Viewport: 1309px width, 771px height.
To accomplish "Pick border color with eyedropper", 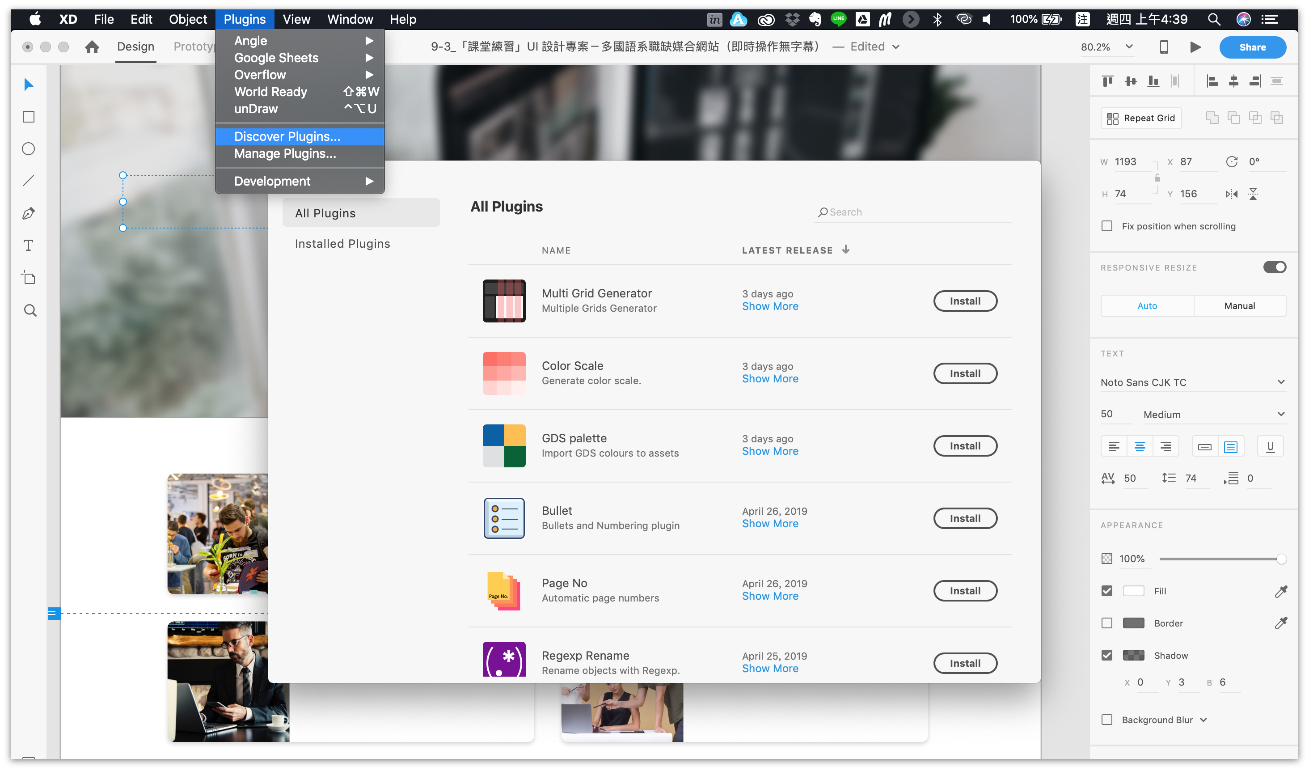I will coord(1280,623).
